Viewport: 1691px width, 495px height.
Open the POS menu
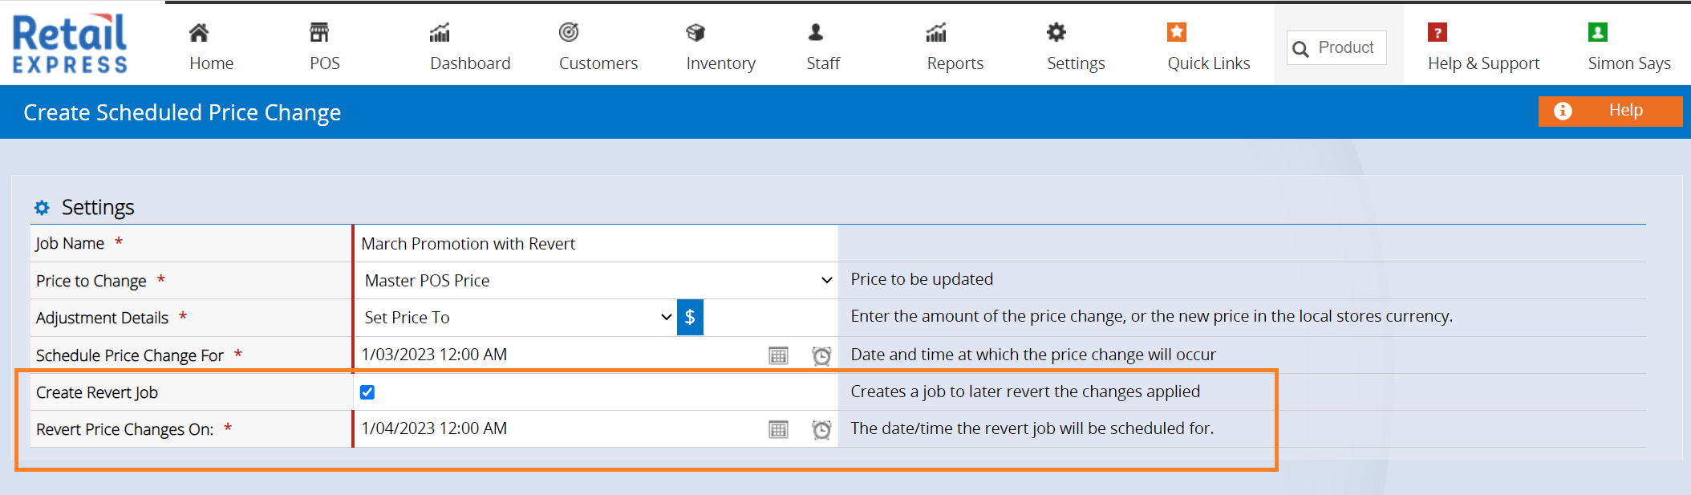pyautogui.click(x=325, y=63)
